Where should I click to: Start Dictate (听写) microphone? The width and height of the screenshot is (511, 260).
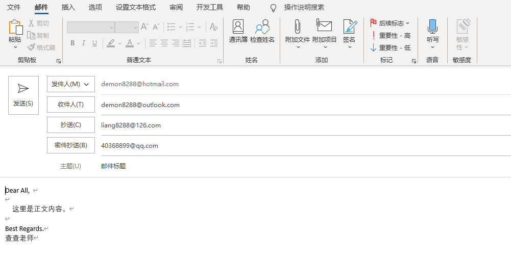[432, 27]
